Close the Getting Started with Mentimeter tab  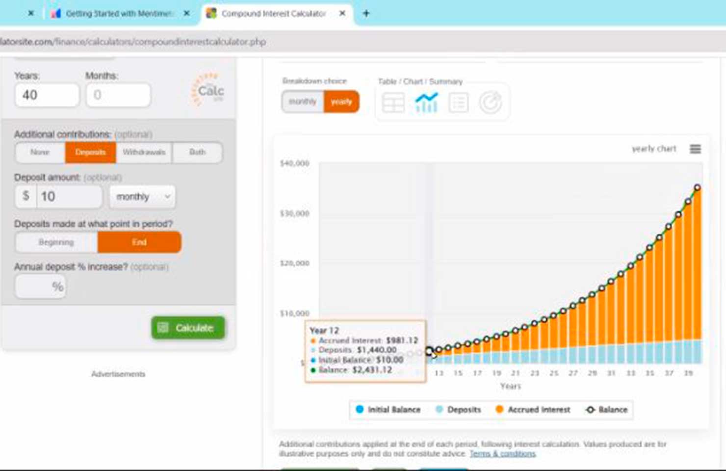(186, 13)
